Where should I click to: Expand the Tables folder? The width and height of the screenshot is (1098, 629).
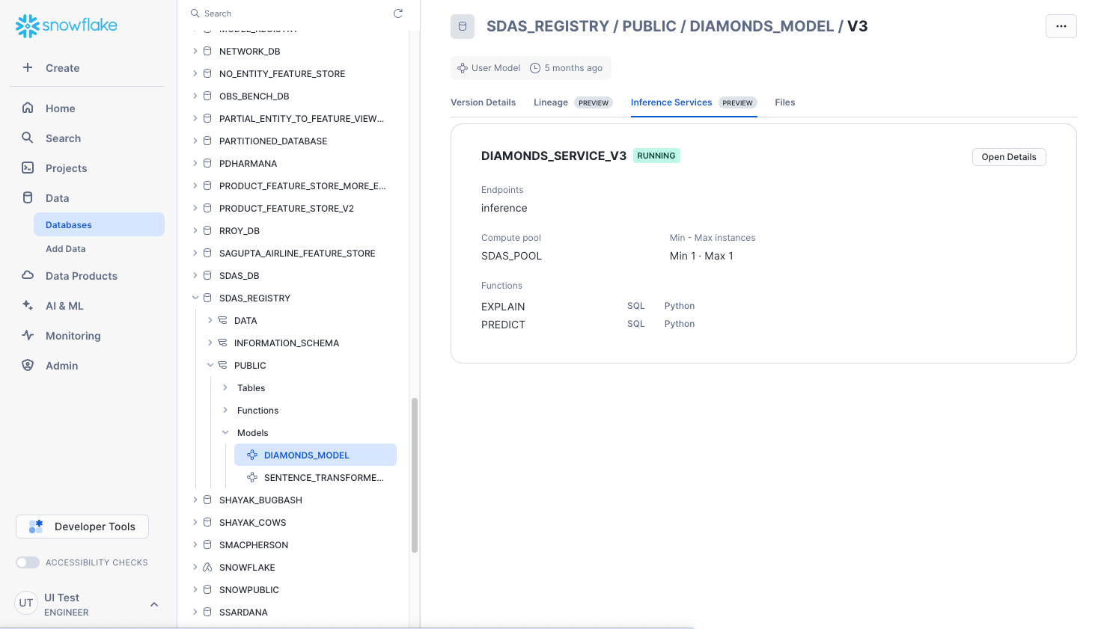(x=225, y=387)
